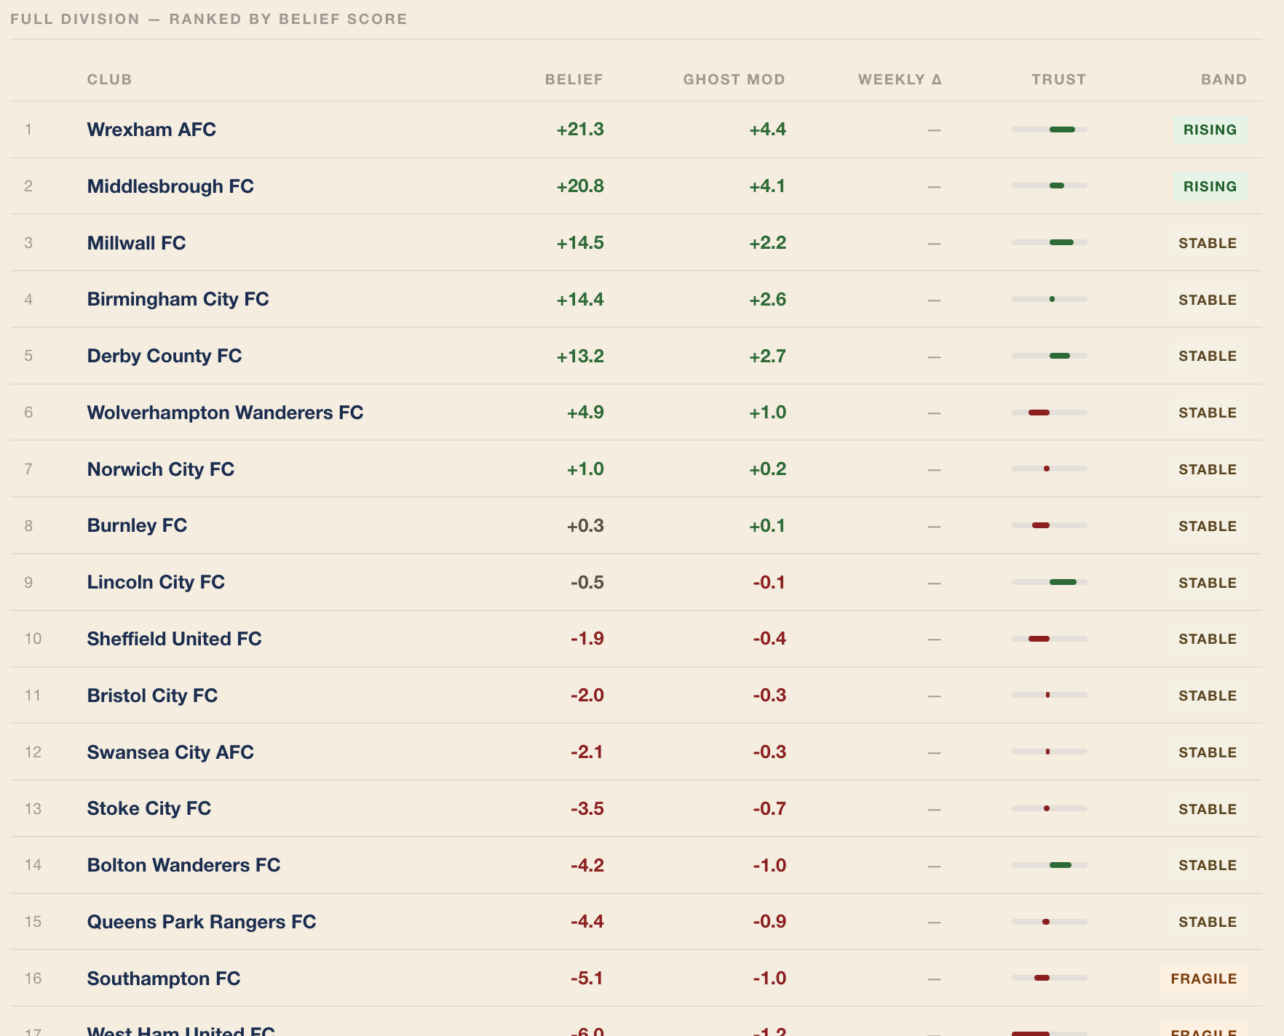Select Burnley's belief score +0.3
Image resolution: width=1284 pixels, height=1036 pixels.
[x=585, y=525]
